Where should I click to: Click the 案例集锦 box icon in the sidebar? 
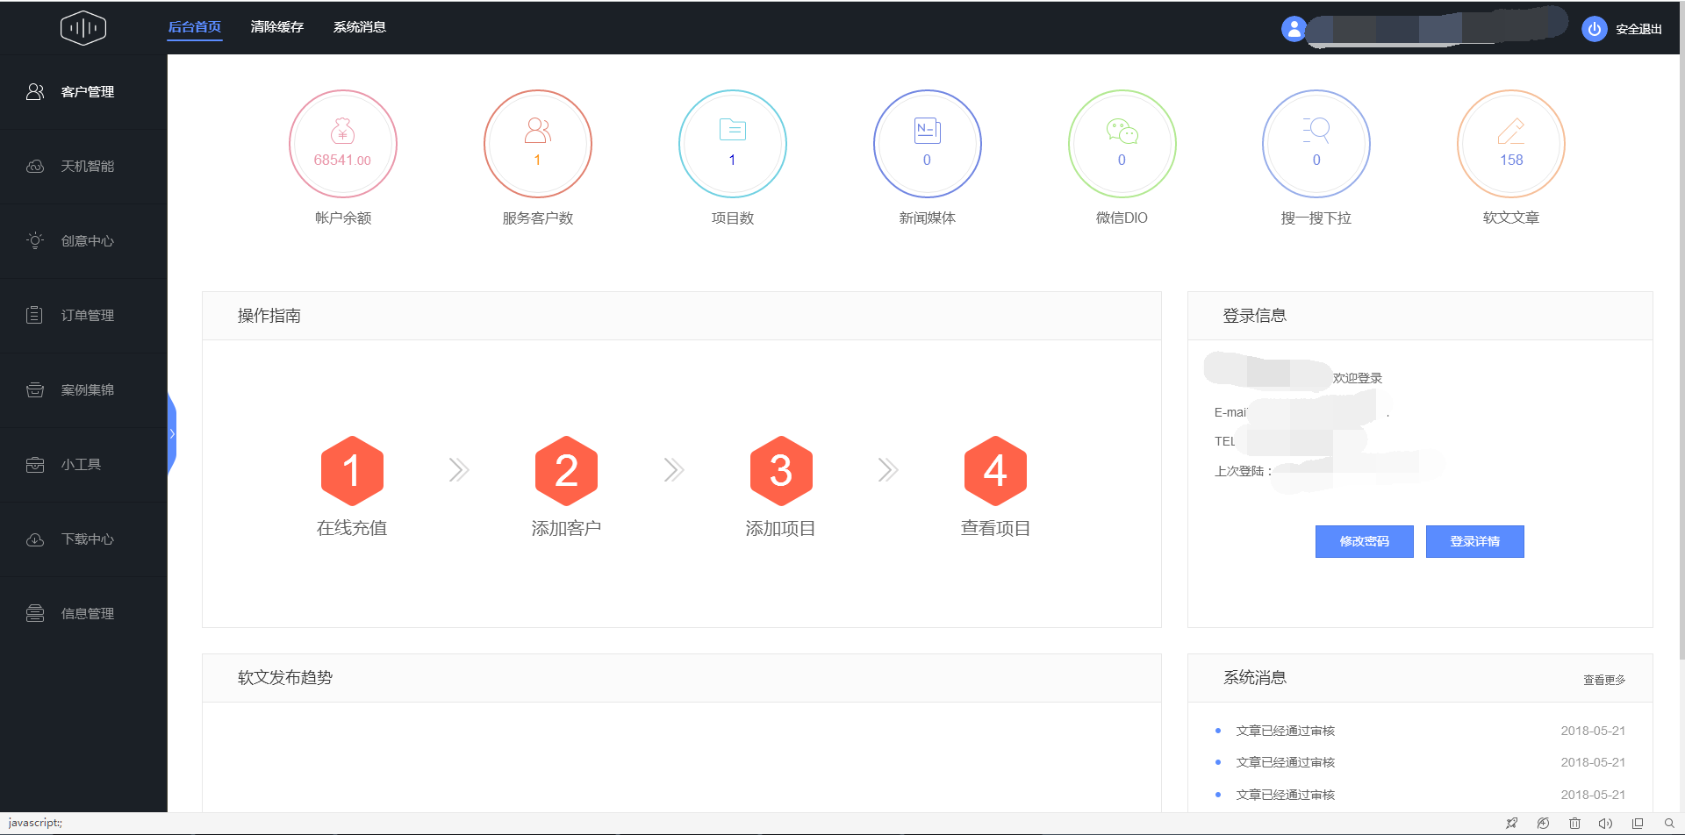pos(35,389)
